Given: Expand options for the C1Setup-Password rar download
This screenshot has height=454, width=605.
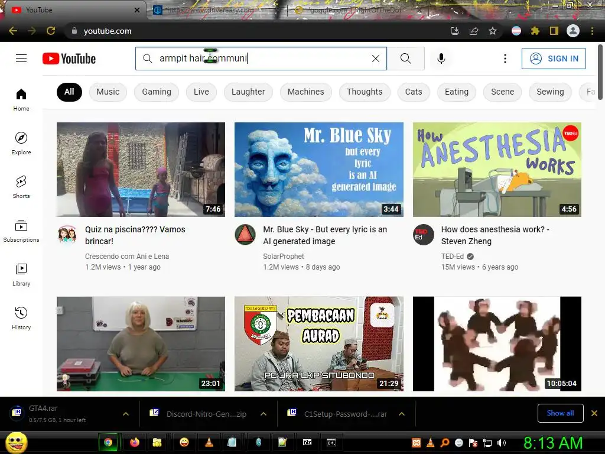Looking at the screenshot, I should pyautogui.click(x=402, y=414).
